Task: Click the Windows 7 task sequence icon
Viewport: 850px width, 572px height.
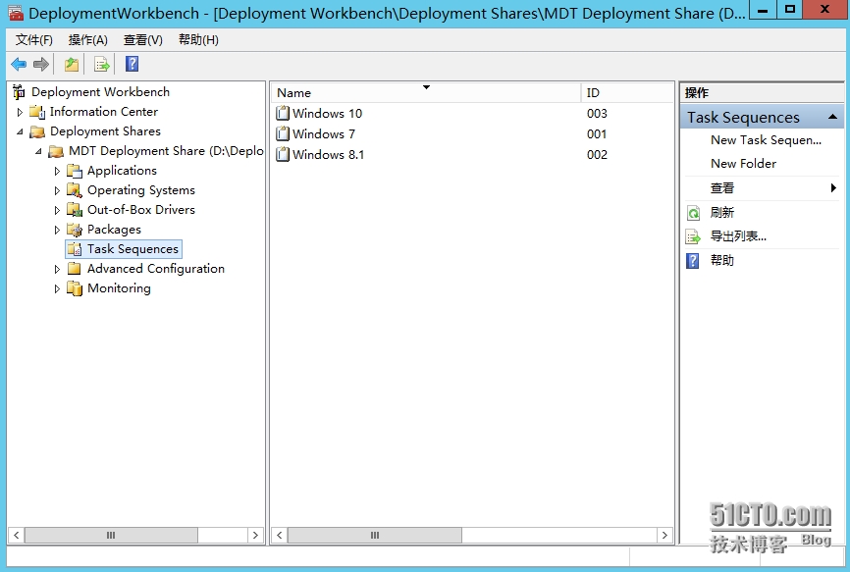Action: pyautogui.click(x=283, y=133)
